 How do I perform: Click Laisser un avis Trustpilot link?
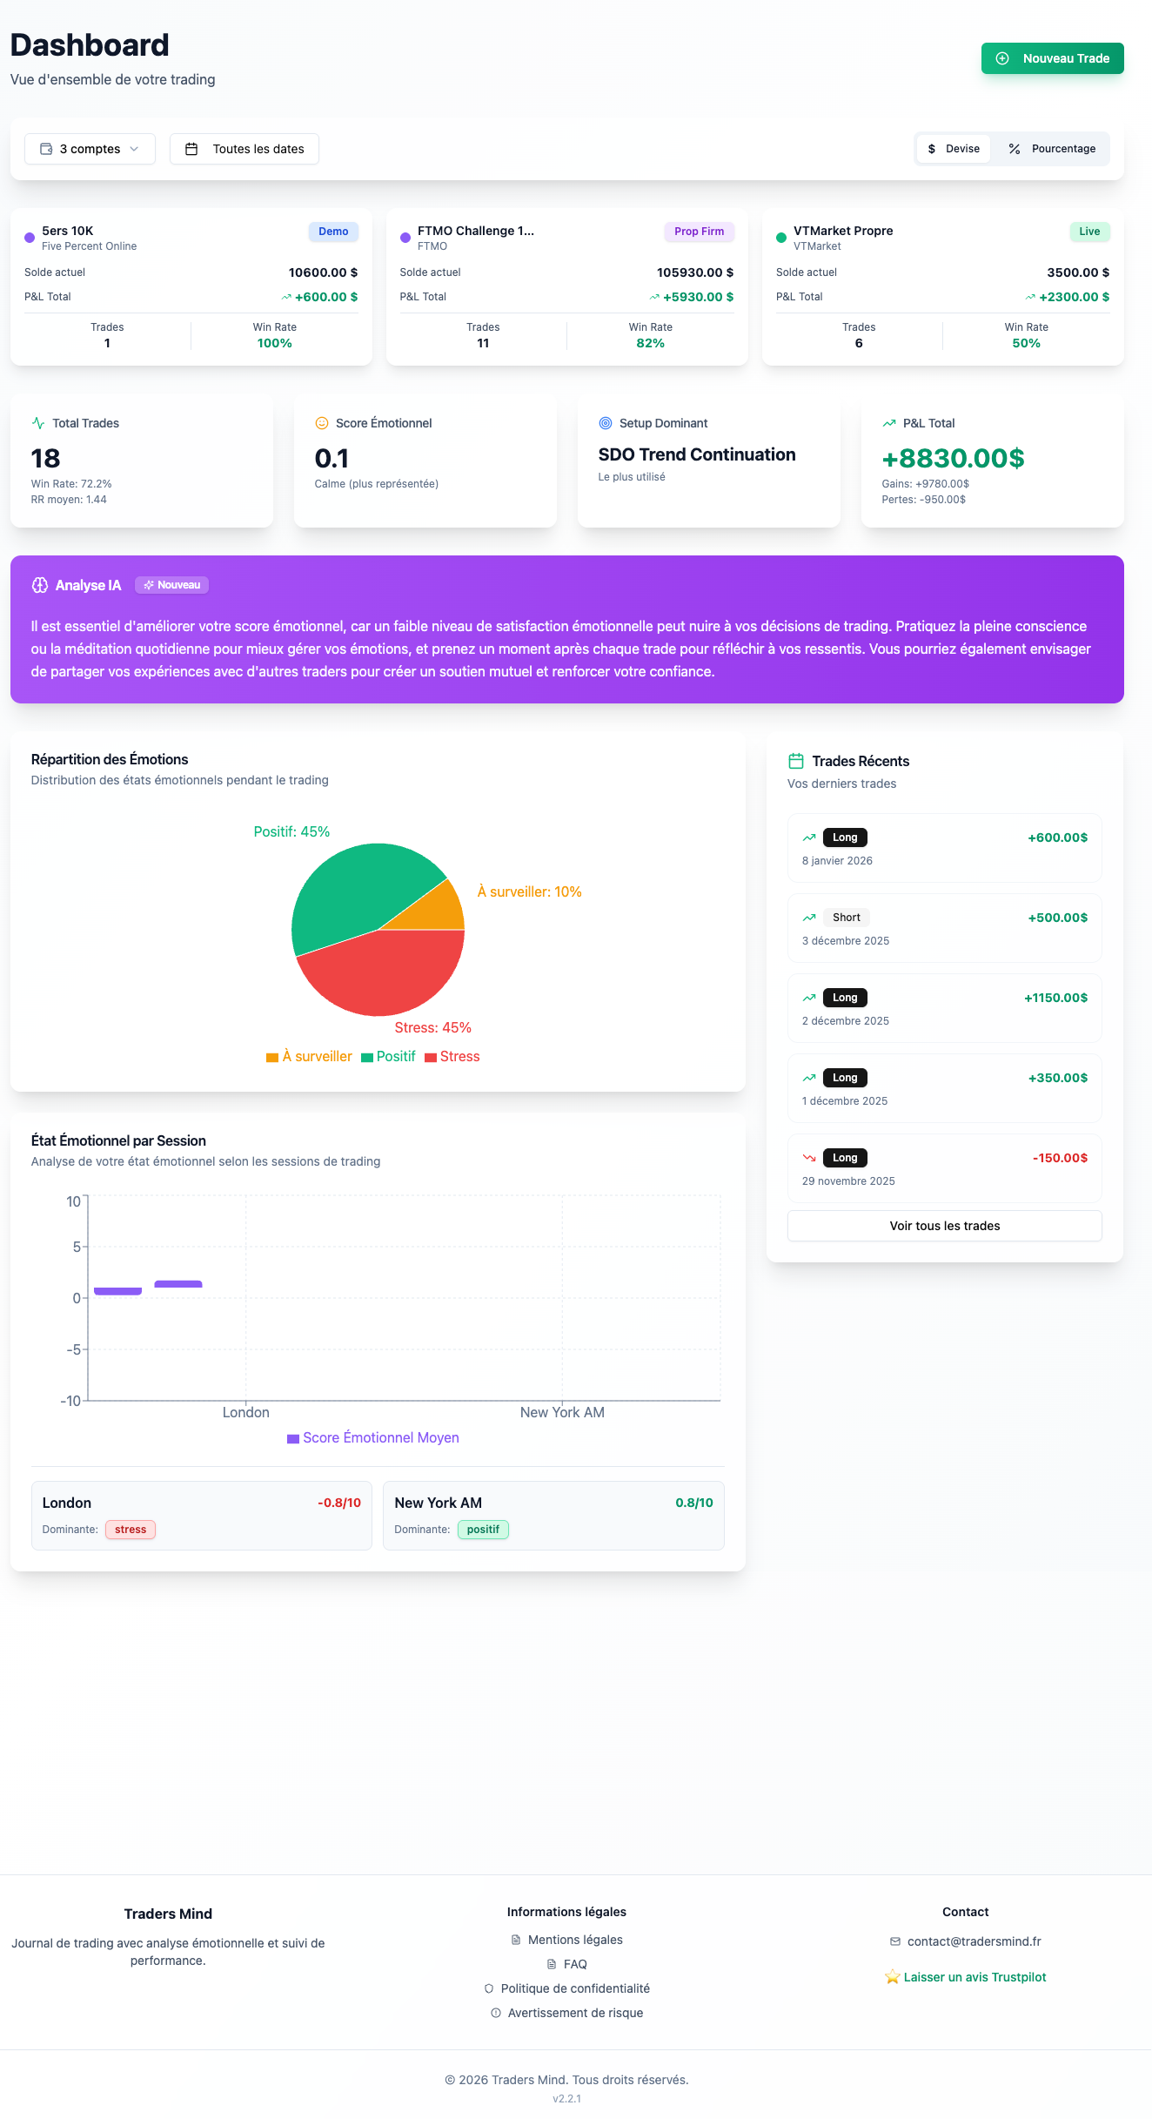pyautogui.click(x=966, y=1977)
